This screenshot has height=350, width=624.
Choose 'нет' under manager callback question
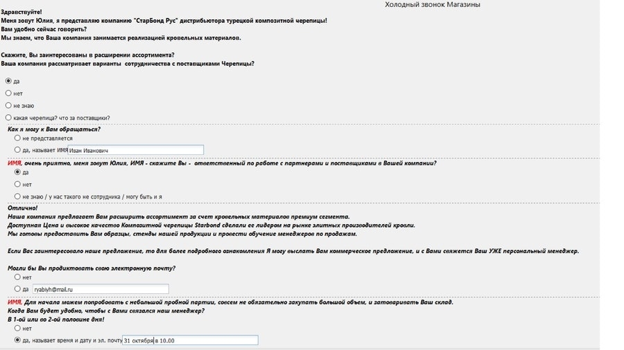coord(17,328)
